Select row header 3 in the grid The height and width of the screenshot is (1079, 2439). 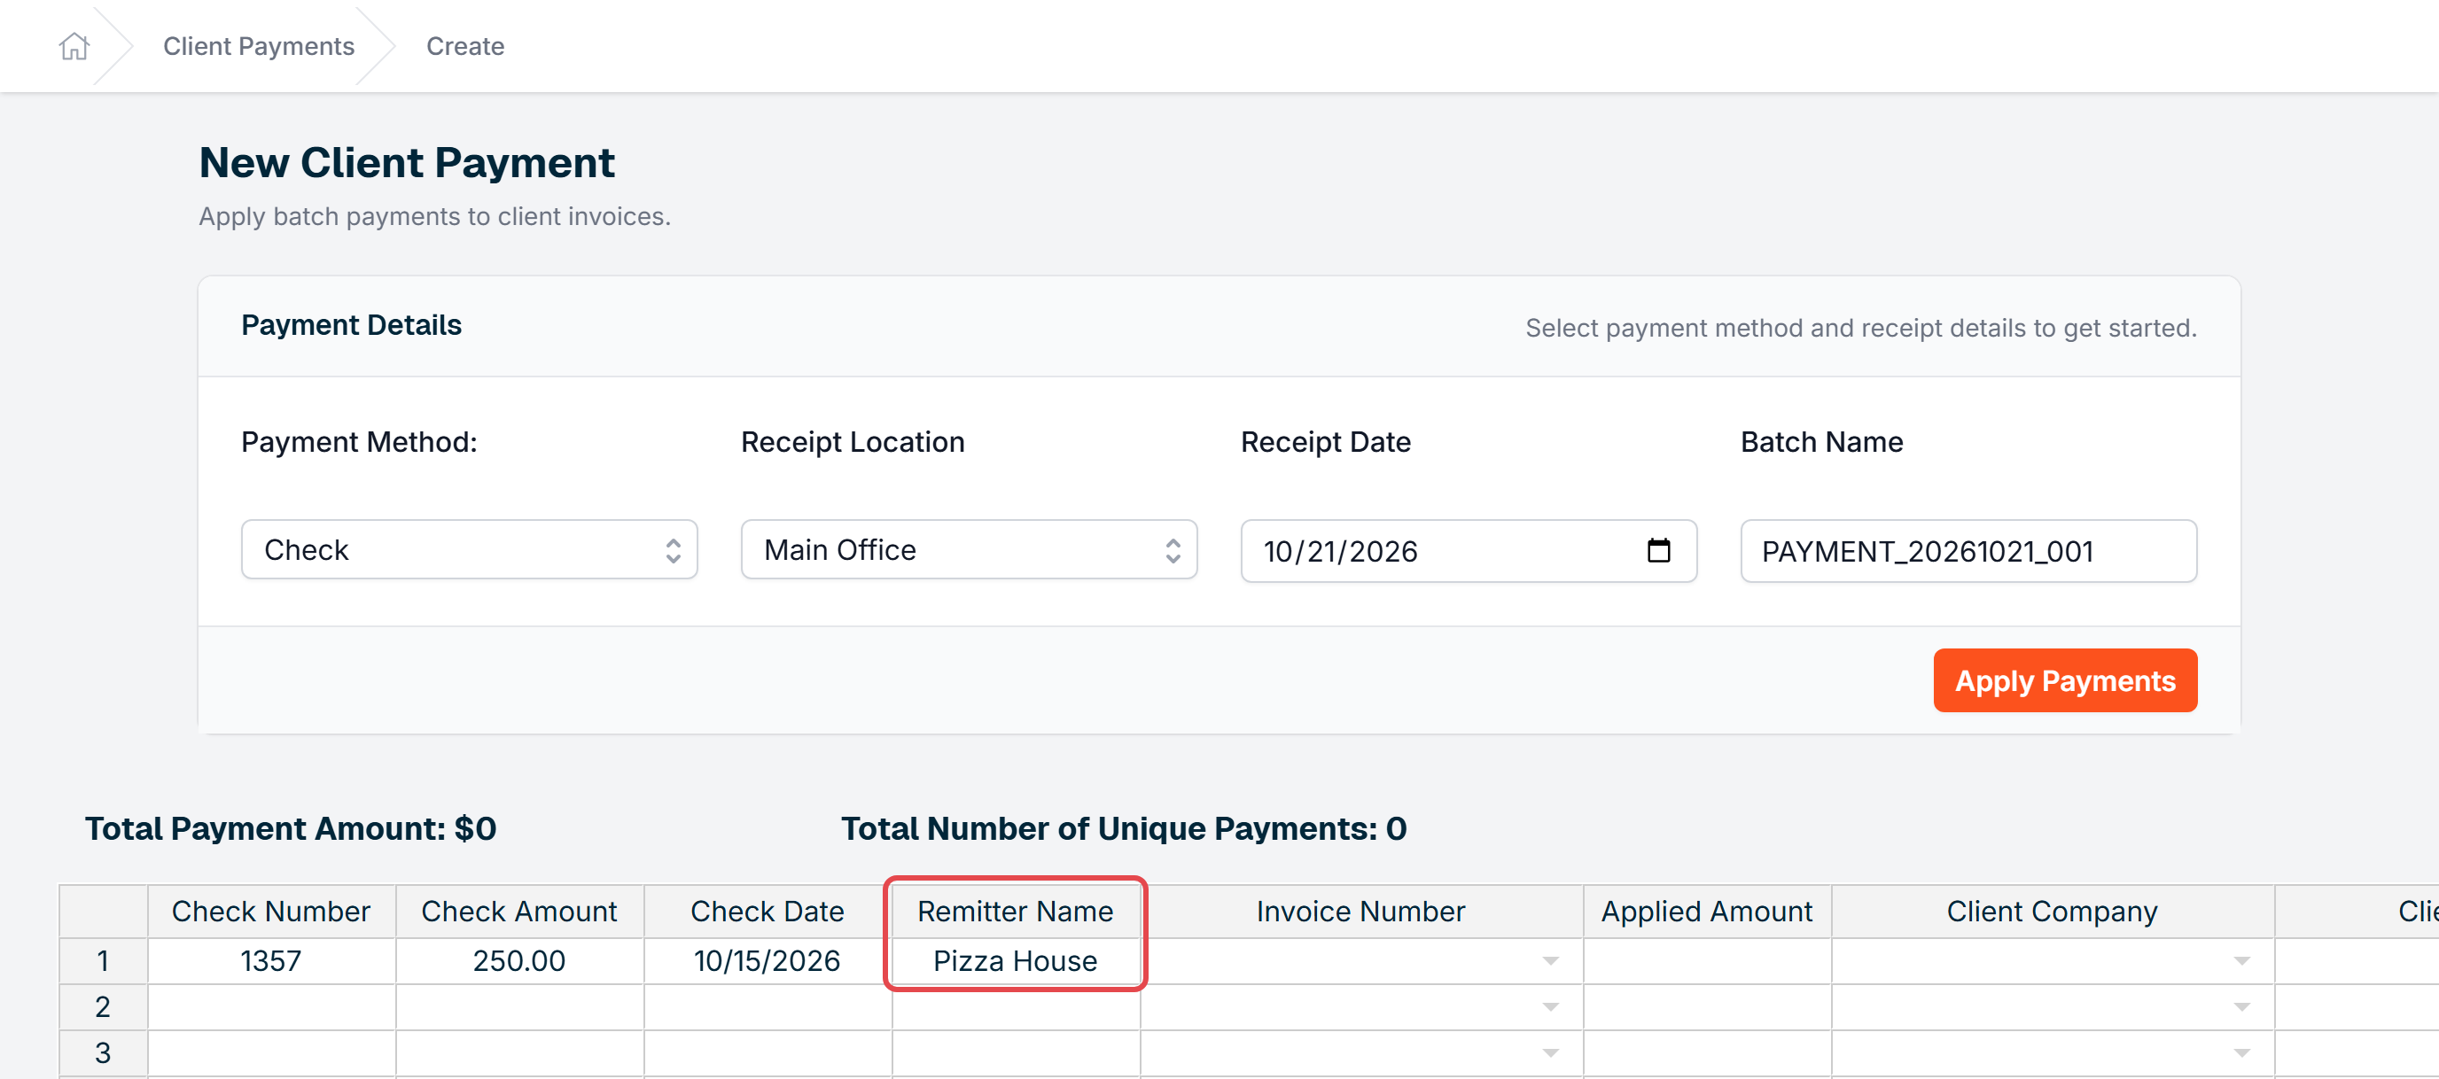pyautogui.click(x=103, y=1053)
